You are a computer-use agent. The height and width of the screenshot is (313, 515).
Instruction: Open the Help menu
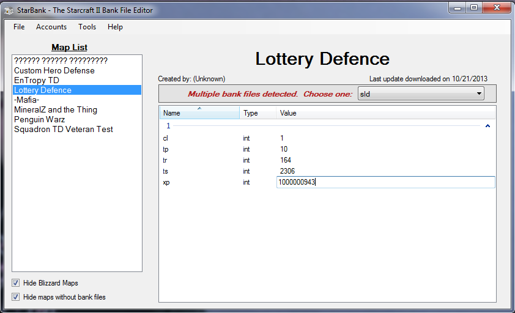coord(115,27)
